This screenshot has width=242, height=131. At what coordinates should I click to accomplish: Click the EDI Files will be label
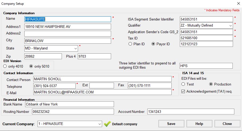coord(194,78)
